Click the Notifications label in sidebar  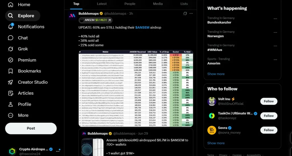click(31, 27)
